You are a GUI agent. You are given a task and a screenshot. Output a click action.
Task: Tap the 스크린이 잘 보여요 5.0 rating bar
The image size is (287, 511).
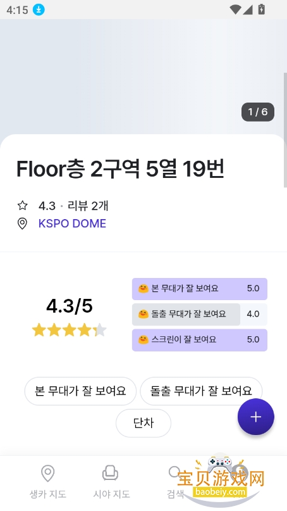200,340
